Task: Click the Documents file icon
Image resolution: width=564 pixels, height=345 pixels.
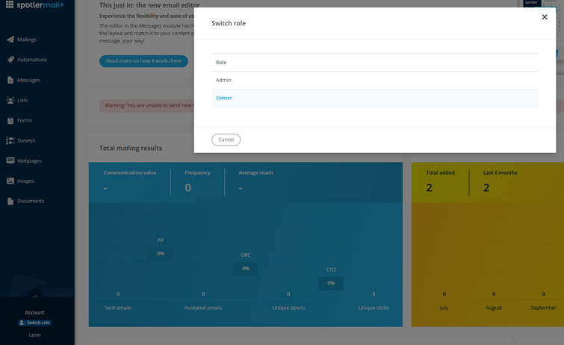Action: (x=10, y=201)
